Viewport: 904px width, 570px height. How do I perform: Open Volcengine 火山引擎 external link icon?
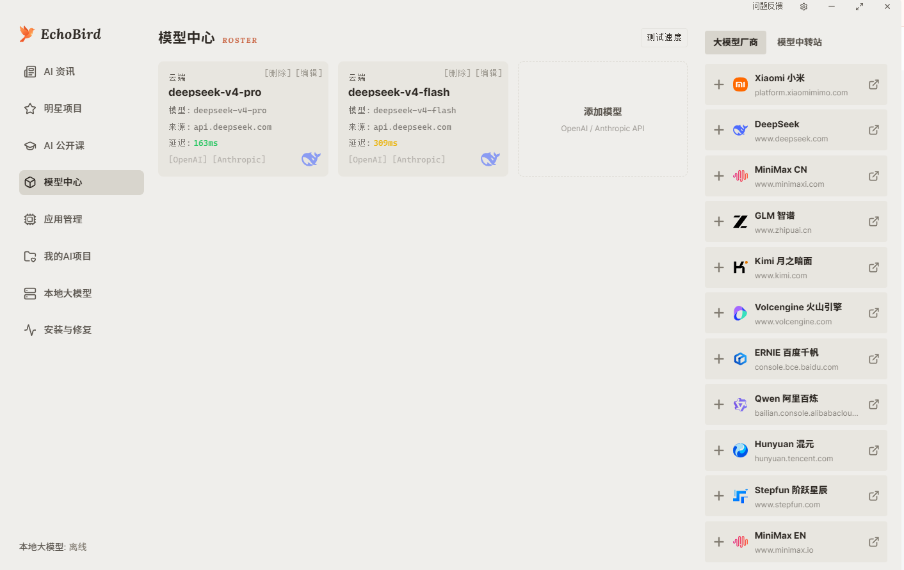coord(874,313)
